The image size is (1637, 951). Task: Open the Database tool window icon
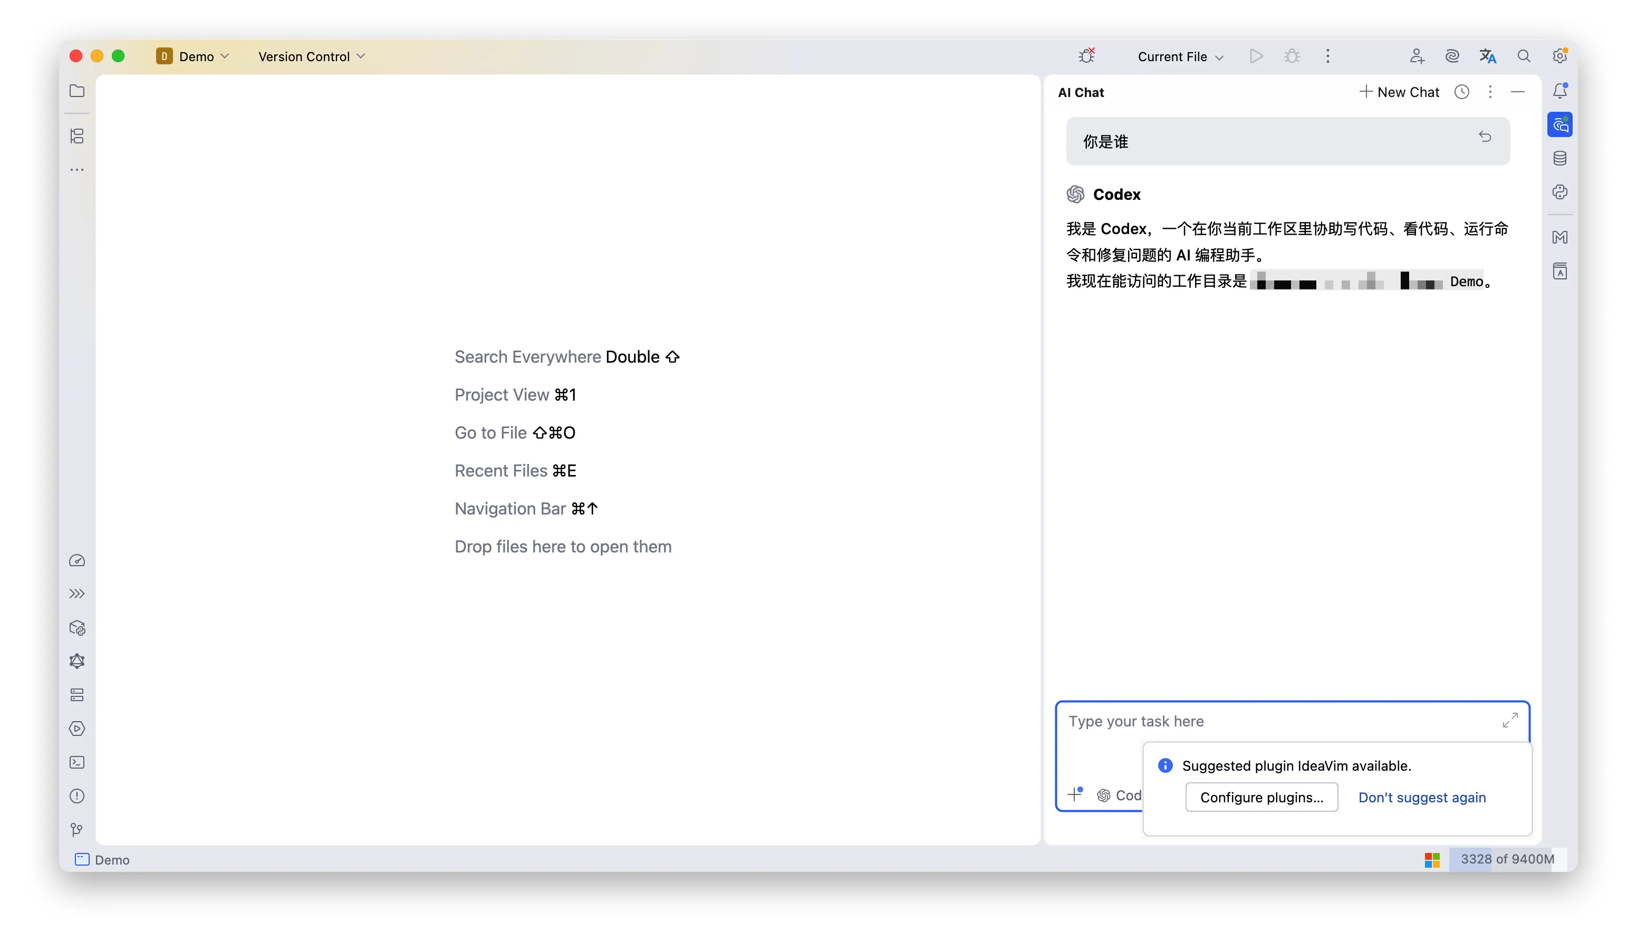[1559, 158]
